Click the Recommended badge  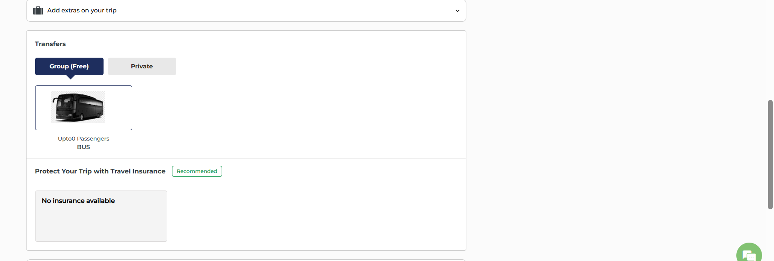coord(197,171)
